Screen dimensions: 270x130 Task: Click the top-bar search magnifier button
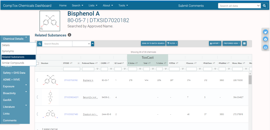coord(264,6)
